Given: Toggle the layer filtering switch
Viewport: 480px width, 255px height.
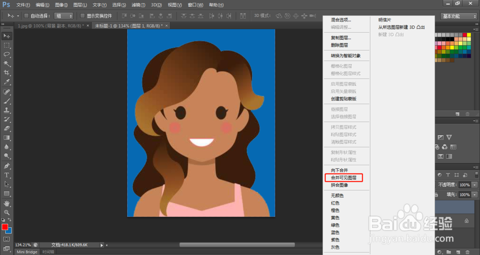Looking at the screenshot, I should coord(476,175).
